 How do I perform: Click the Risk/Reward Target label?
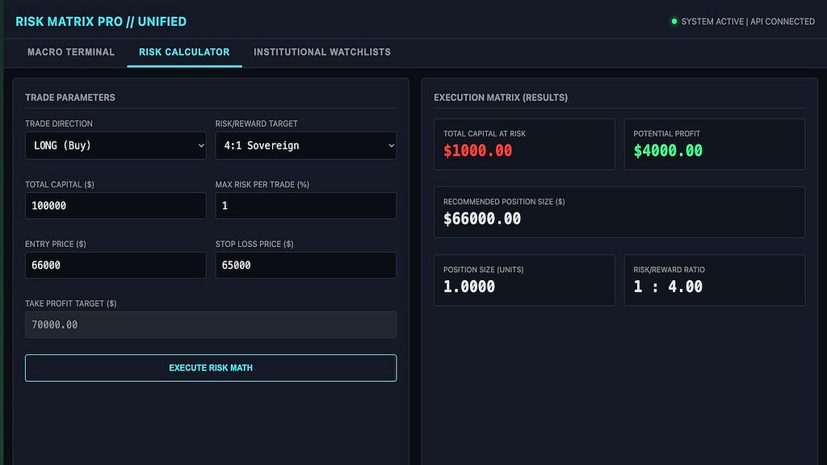(256, 124)
